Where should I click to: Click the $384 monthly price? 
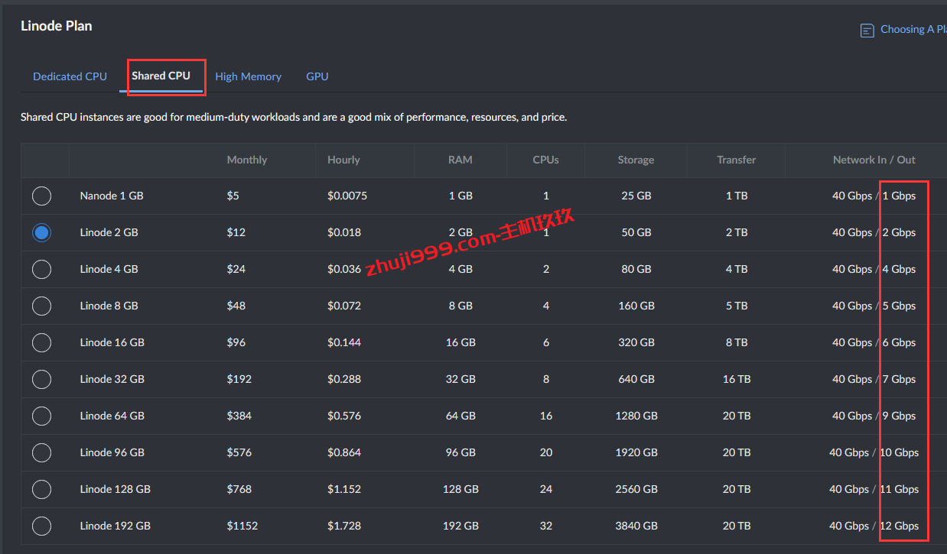pyautogui.click(x=239, y=416)
